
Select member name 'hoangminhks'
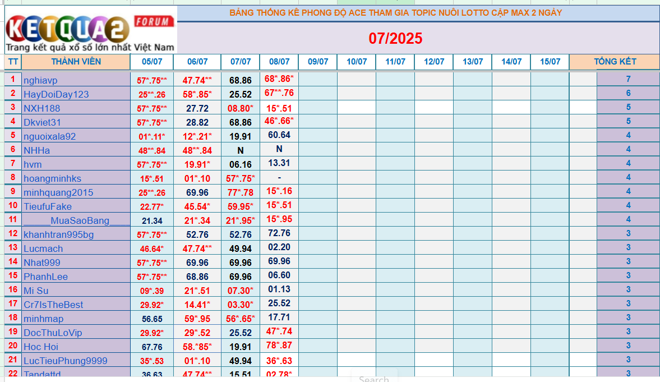tap(52, 178)
